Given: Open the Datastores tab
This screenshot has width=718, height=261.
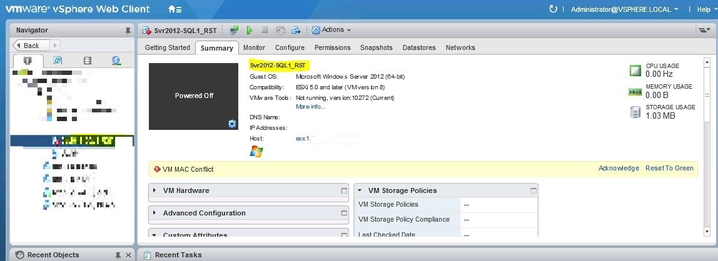Looking at the screenshot, I should click(x=419, y=47).
